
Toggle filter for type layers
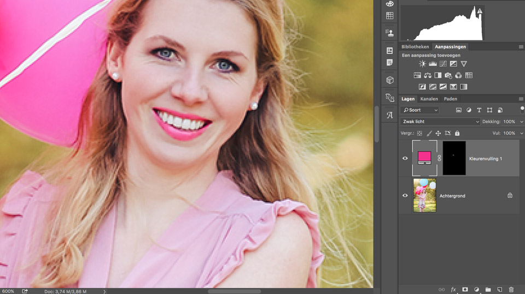tap(479, 110)
